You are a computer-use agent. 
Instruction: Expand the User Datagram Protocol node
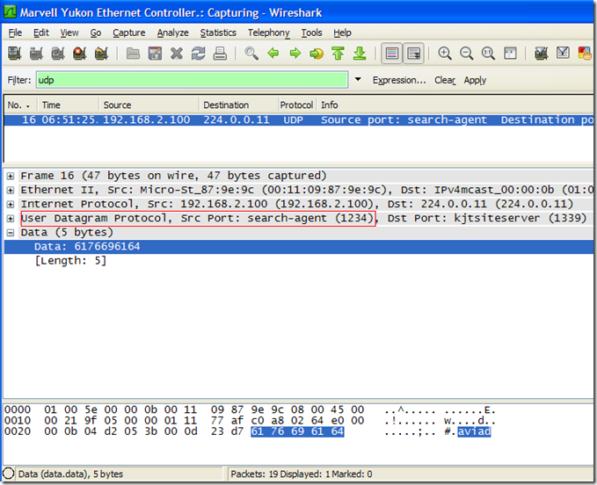pos(11,219)
